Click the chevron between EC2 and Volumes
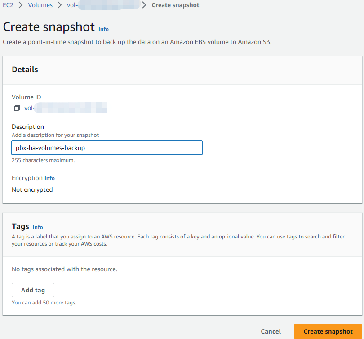Screen dimensions: 364x339 (21, 5)
